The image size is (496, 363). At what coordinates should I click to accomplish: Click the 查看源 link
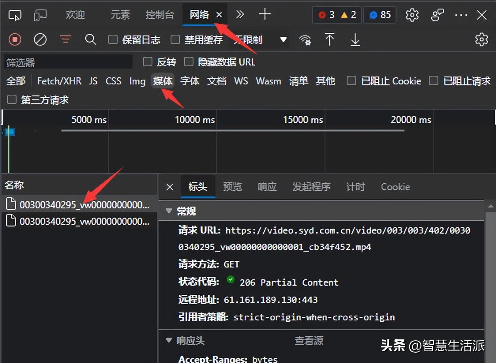click(x=309, y=340)
